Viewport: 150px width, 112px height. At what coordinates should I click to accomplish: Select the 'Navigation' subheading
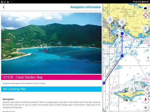pos(8,99)
